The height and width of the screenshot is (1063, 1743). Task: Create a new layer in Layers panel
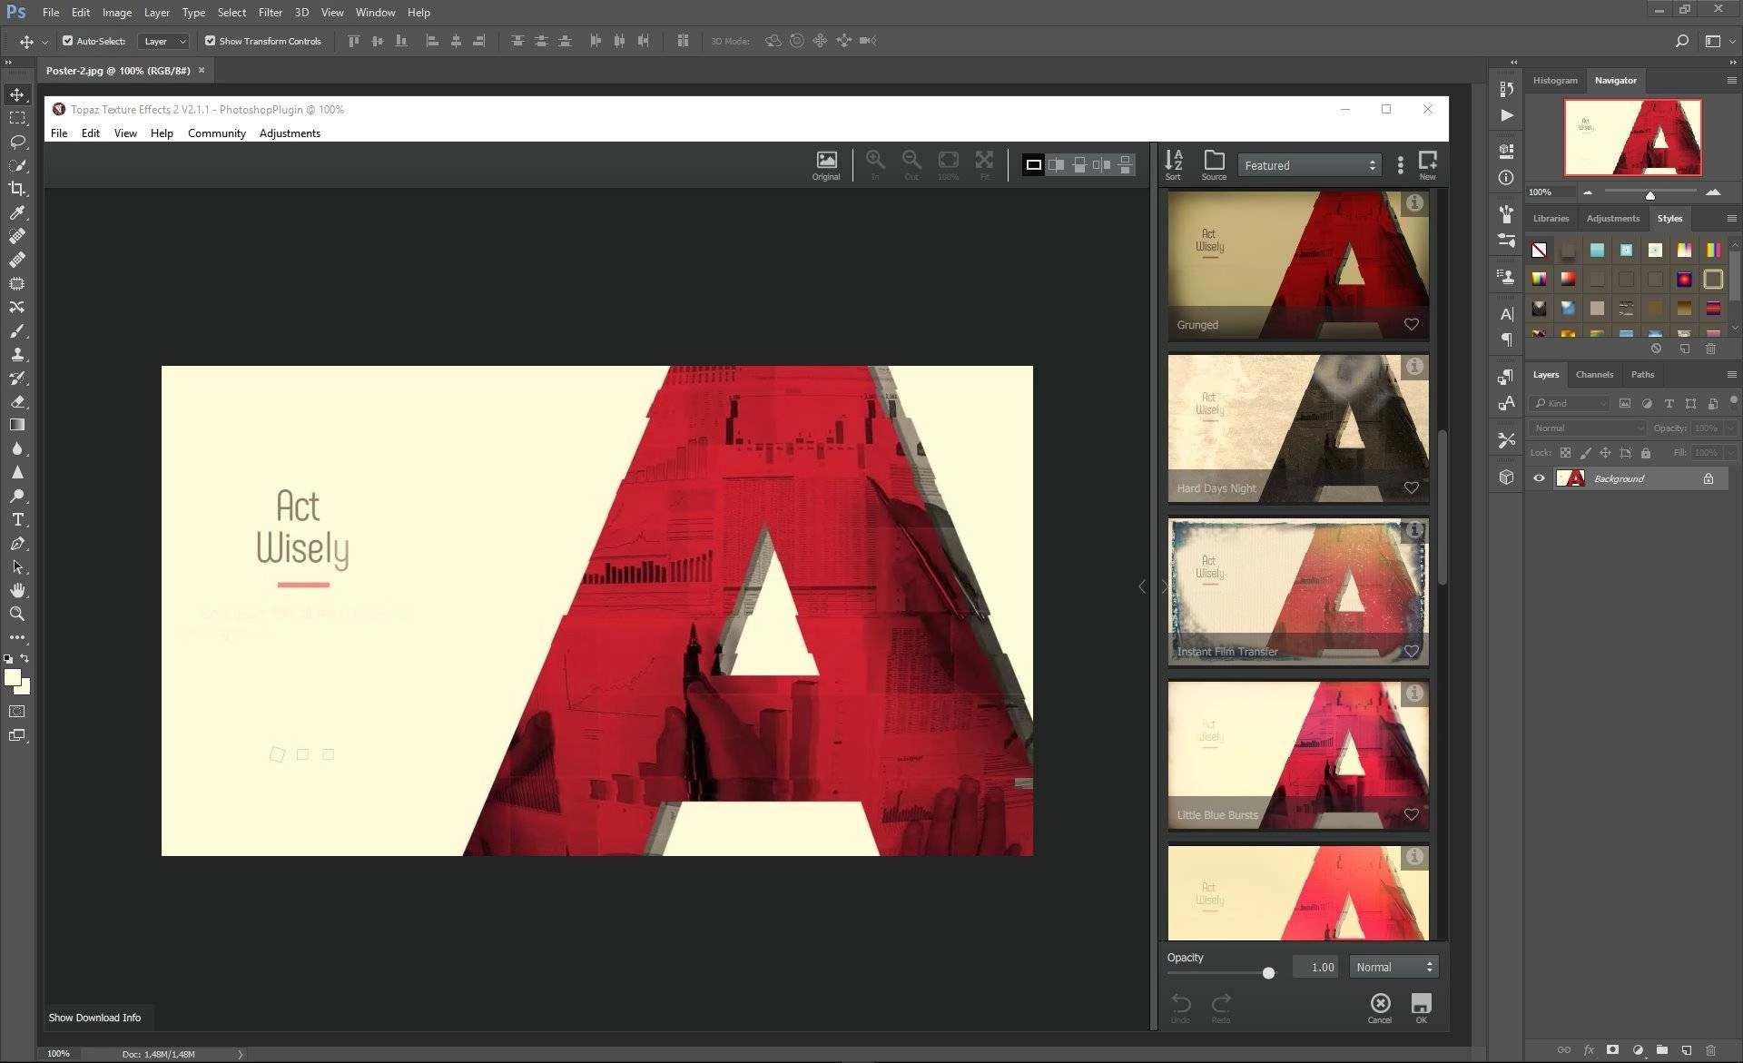[1686, 1049]
